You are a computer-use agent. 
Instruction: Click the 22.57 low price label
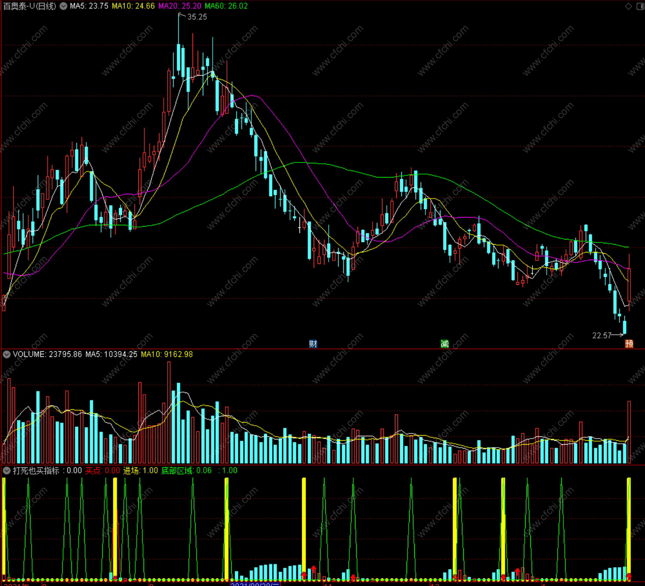click(602, 335)
